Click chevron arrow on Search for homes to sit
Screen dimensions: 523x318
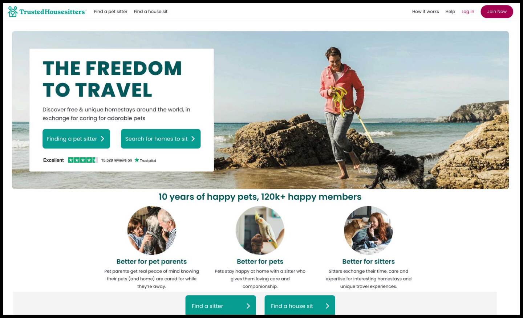click(x=193, y=139)
